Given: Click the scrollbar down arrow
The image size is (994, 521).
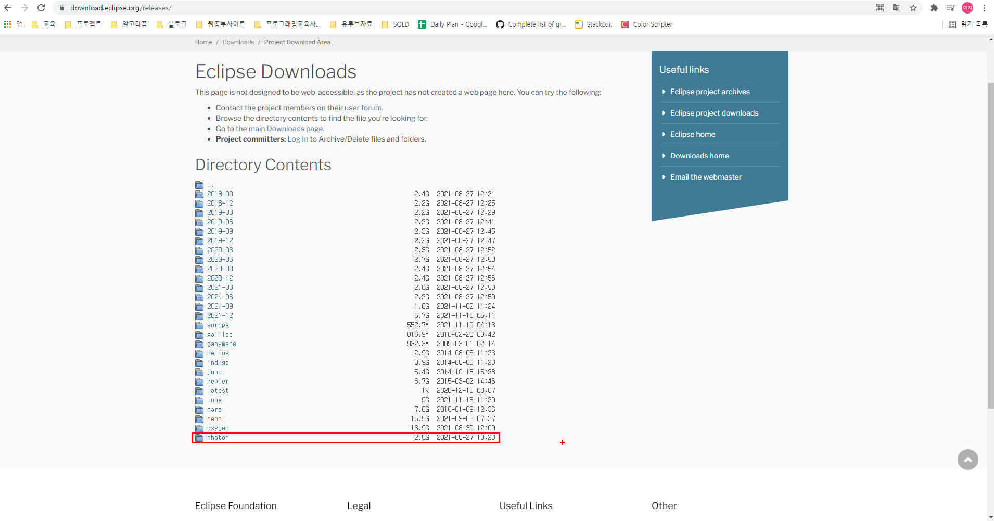Looking at the screenshot, I should 990,517.
